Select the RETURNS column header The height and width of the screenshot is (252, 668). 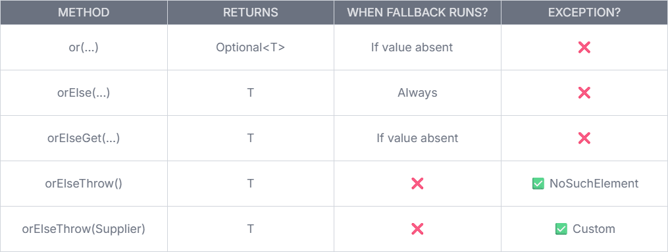pyautogui.click(x=251, y=13)
